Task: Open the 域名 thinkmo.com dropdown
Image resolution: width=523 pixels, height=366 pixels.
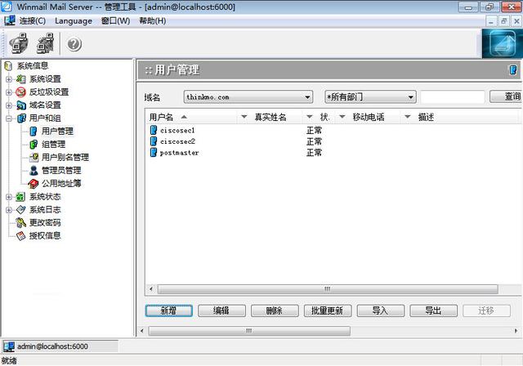Action: [307, 97]
